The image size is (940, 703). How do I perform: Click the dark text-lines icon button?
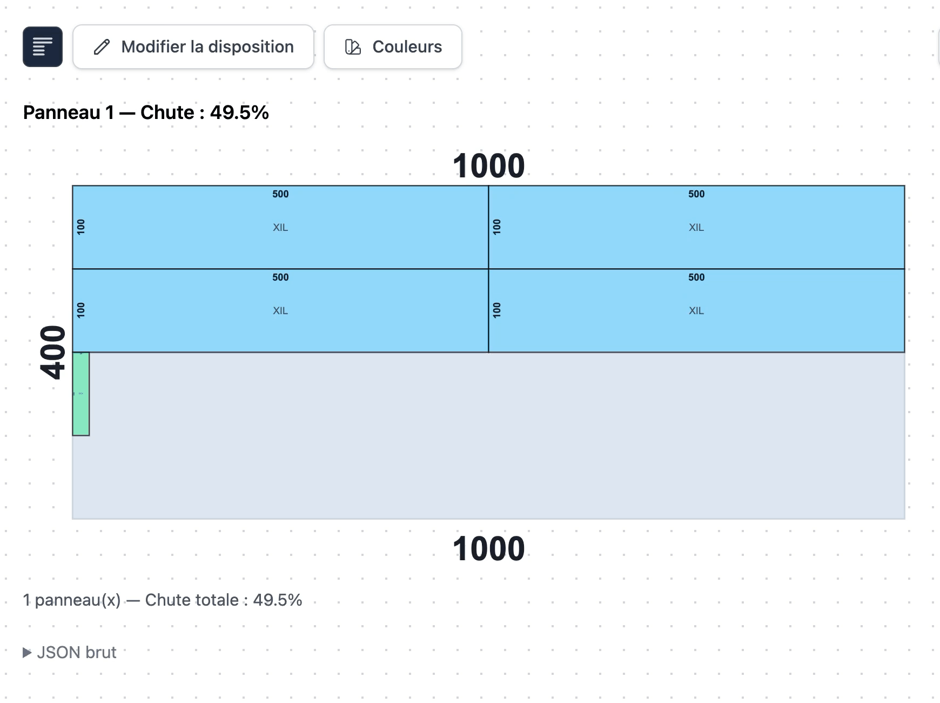[x=43, y=47]
